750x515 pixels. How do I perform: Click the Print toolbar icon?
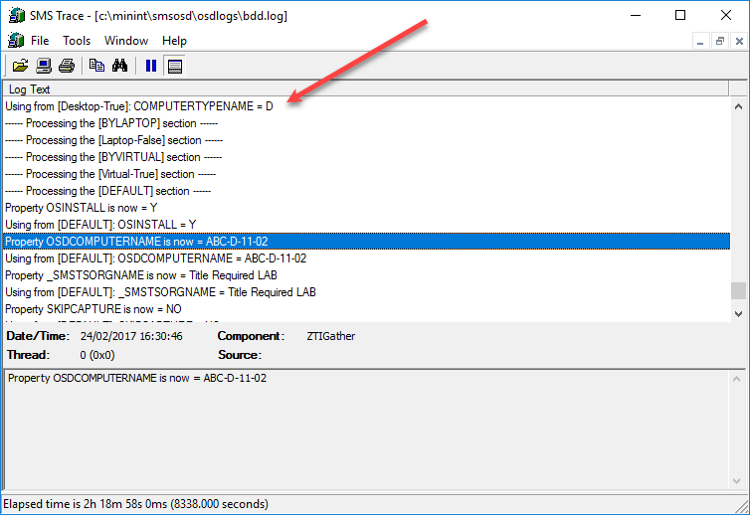[x=67, y=67]
